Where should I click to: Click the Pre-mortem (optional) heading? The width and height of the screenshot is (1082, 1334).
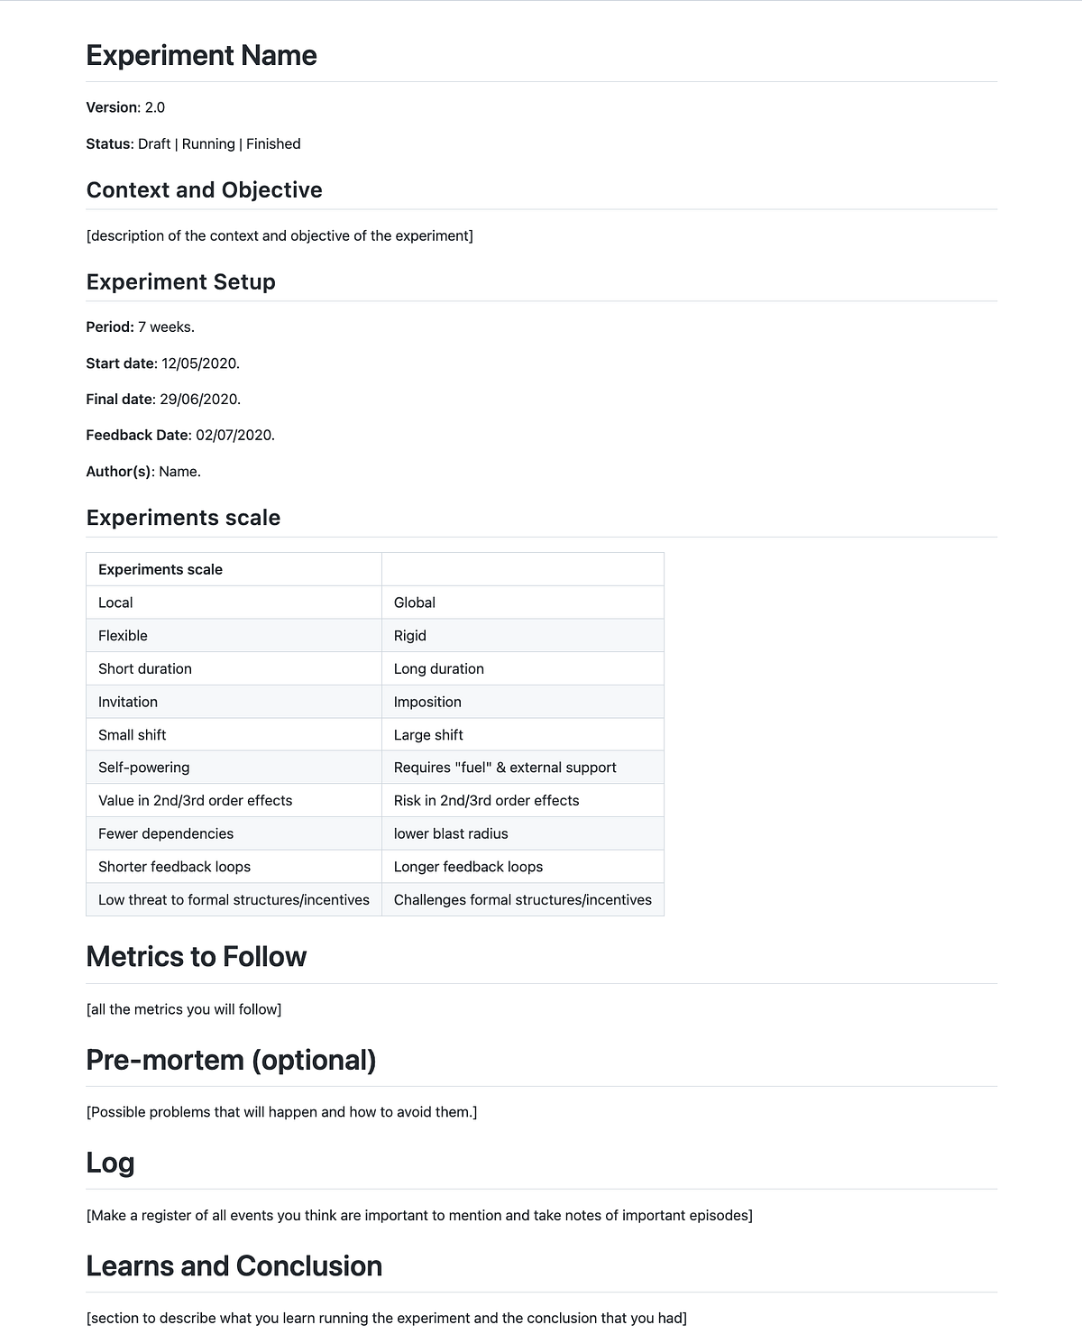231,1060
